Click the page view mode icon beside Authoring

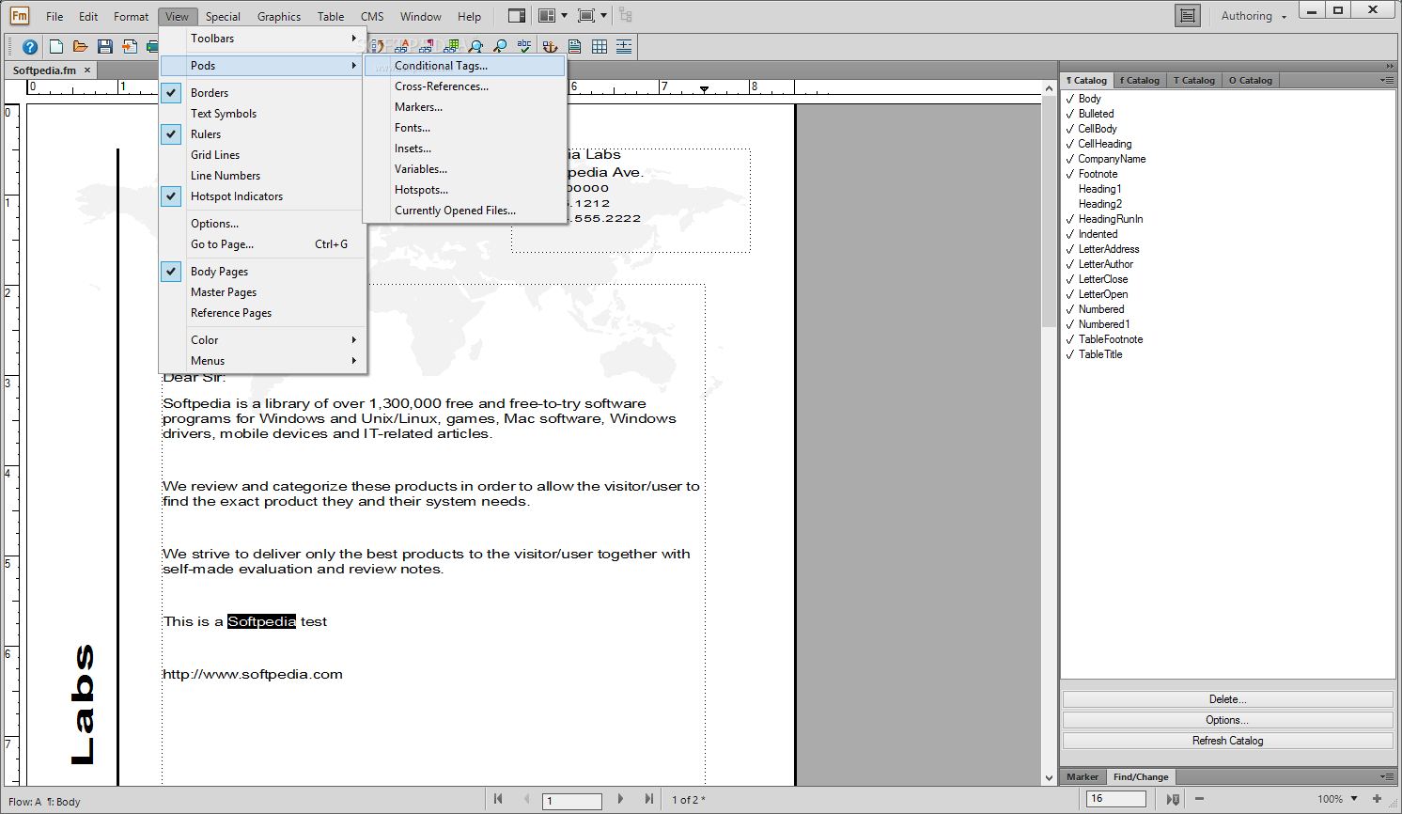point(1188,16)
